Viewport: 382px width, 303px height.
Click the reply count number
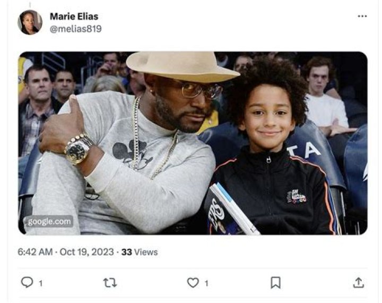tap(41, 283)
